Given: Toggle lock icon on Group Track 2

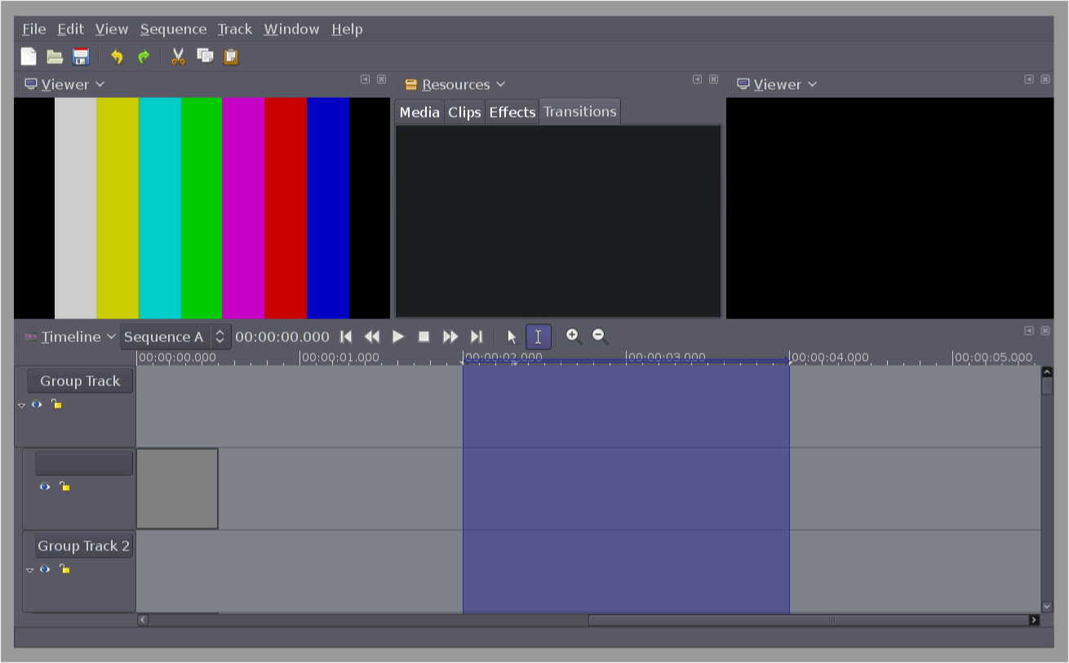Looking at the screenshot, I should 64,569.
